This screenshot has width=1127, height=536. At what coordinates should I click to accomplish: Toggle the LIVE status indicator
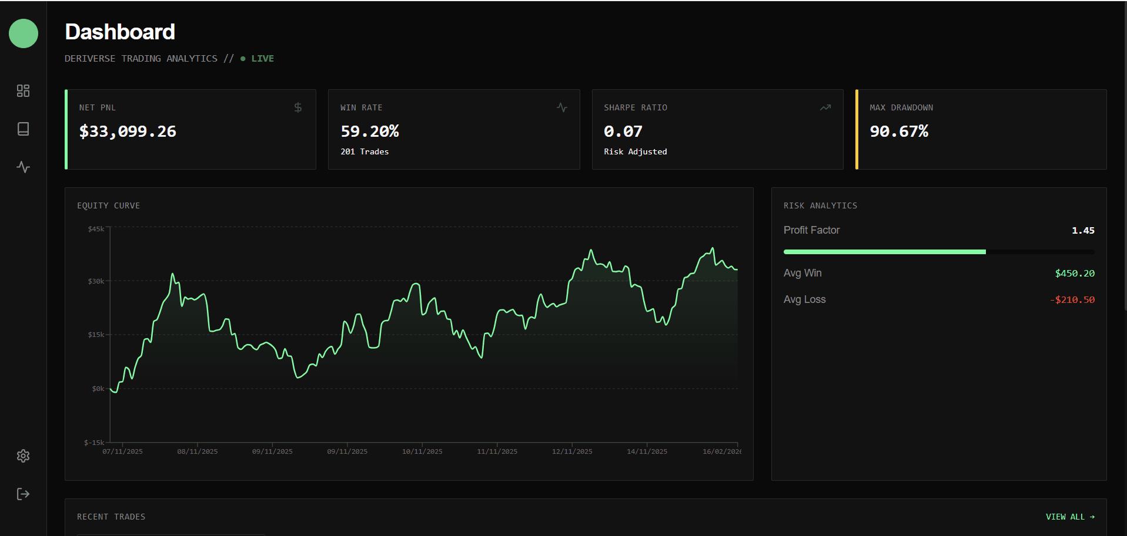click(x=257, y=58)
